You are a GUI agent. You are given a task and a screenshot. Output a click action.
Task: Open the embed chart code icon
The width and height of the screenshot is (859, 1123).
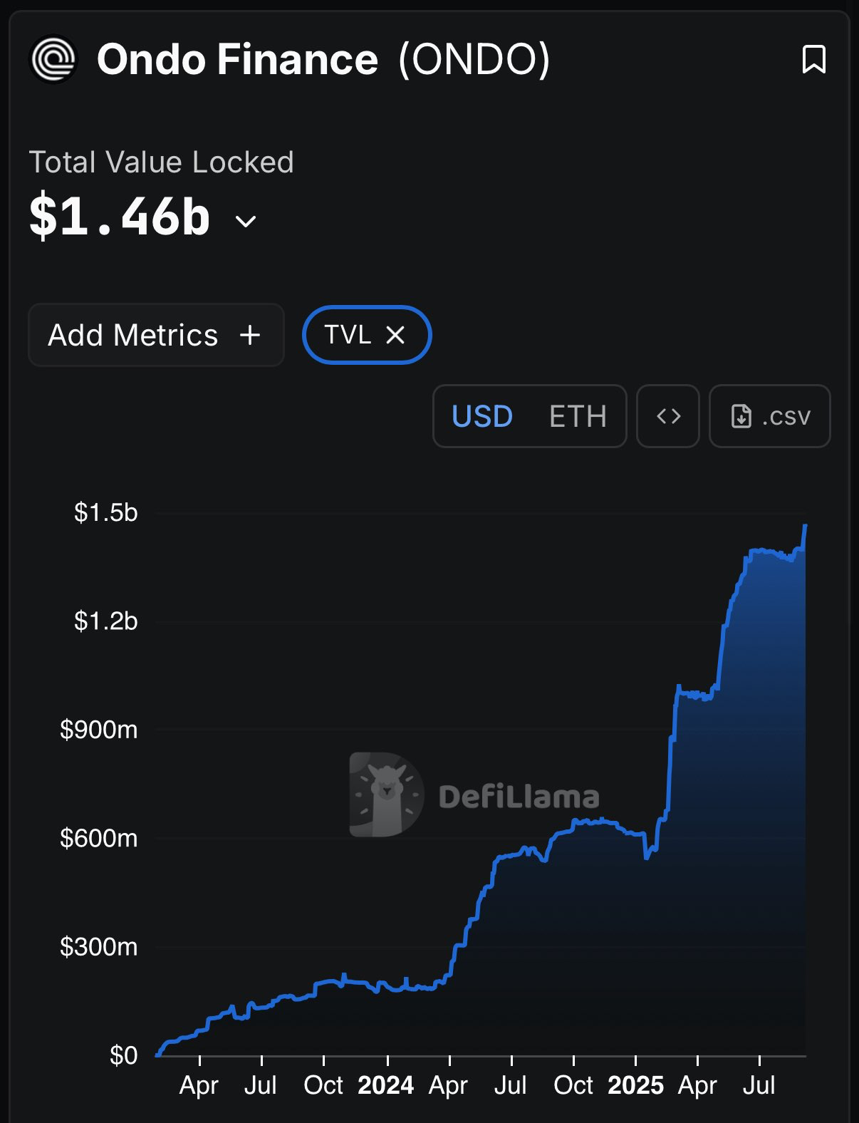(x=668, y=416)
